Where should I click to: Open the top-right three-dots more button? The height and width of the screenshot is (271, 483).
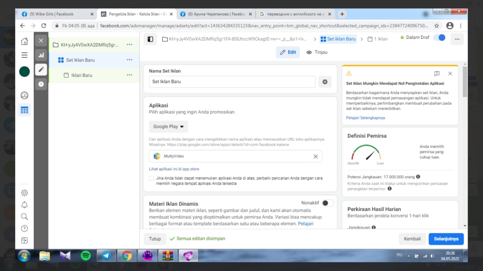click(x=457, y=39)
